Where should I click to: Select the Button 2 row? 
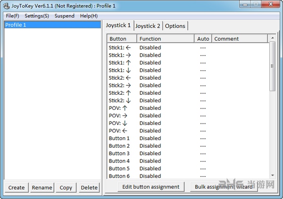pyautogui.click(x=188, y=146)
